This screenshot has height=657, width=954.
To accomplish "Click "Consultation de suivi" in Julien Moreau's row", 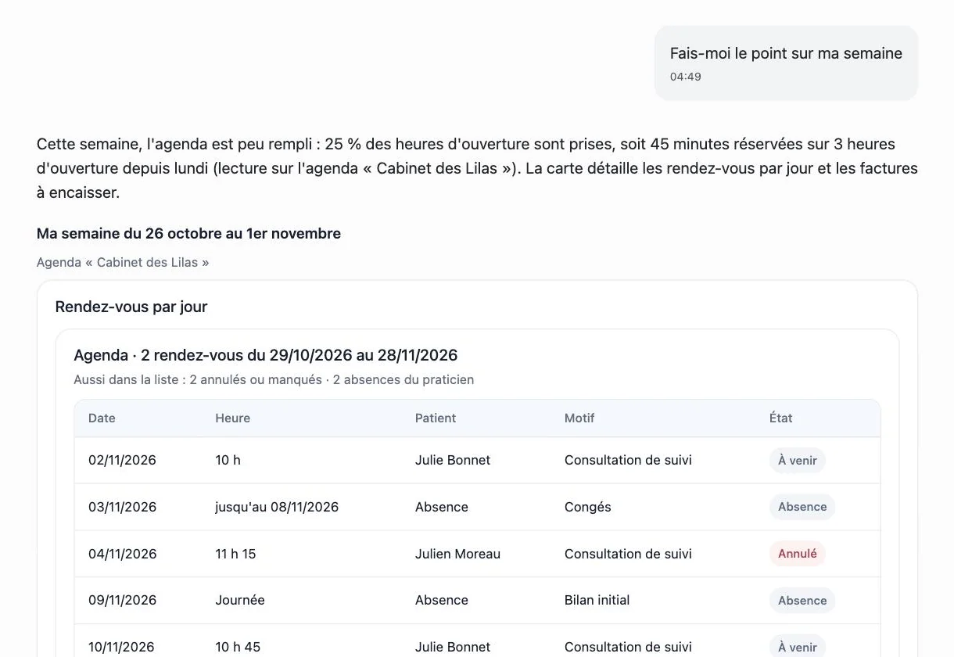I will pos(628,554).
